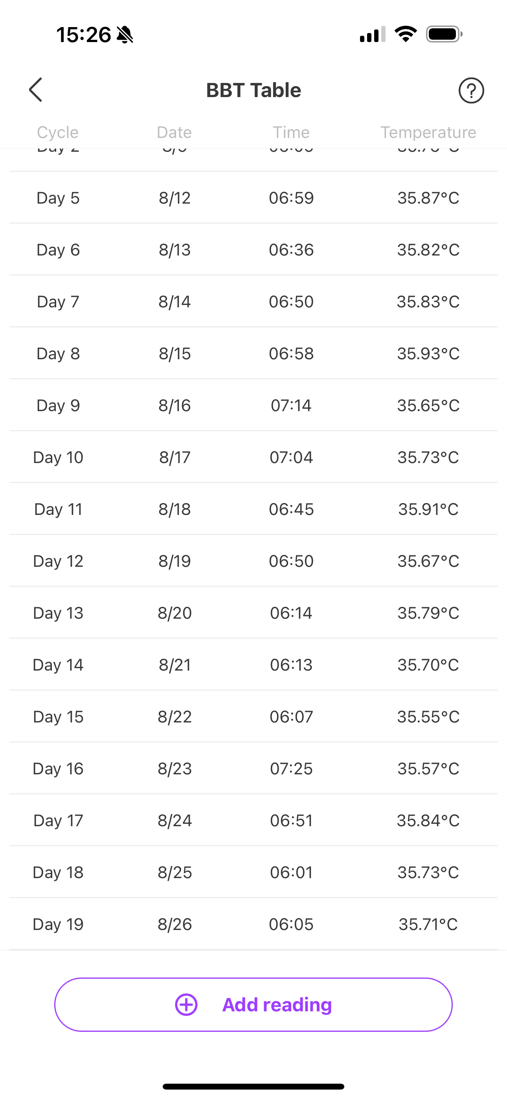Tap the 35.55°C temperature value

pos(428,717)
